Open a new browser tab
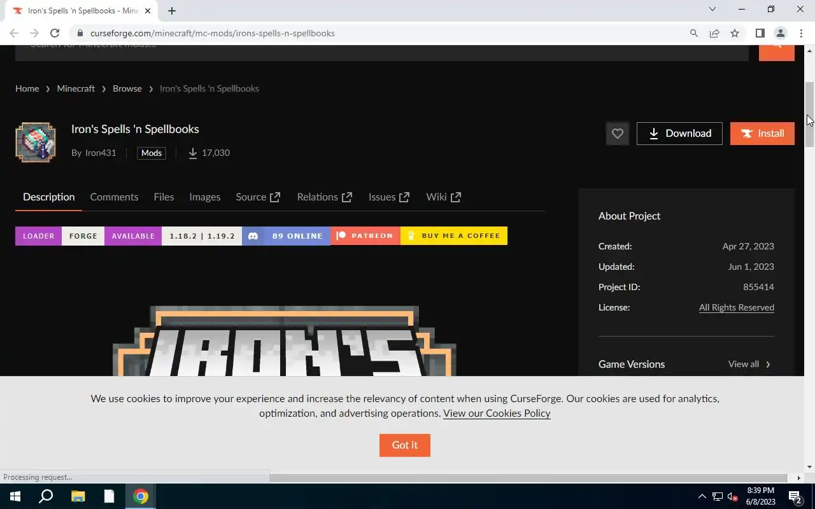Image resolution: width=815 pixels, height=509 pixels. coord(172,10)
